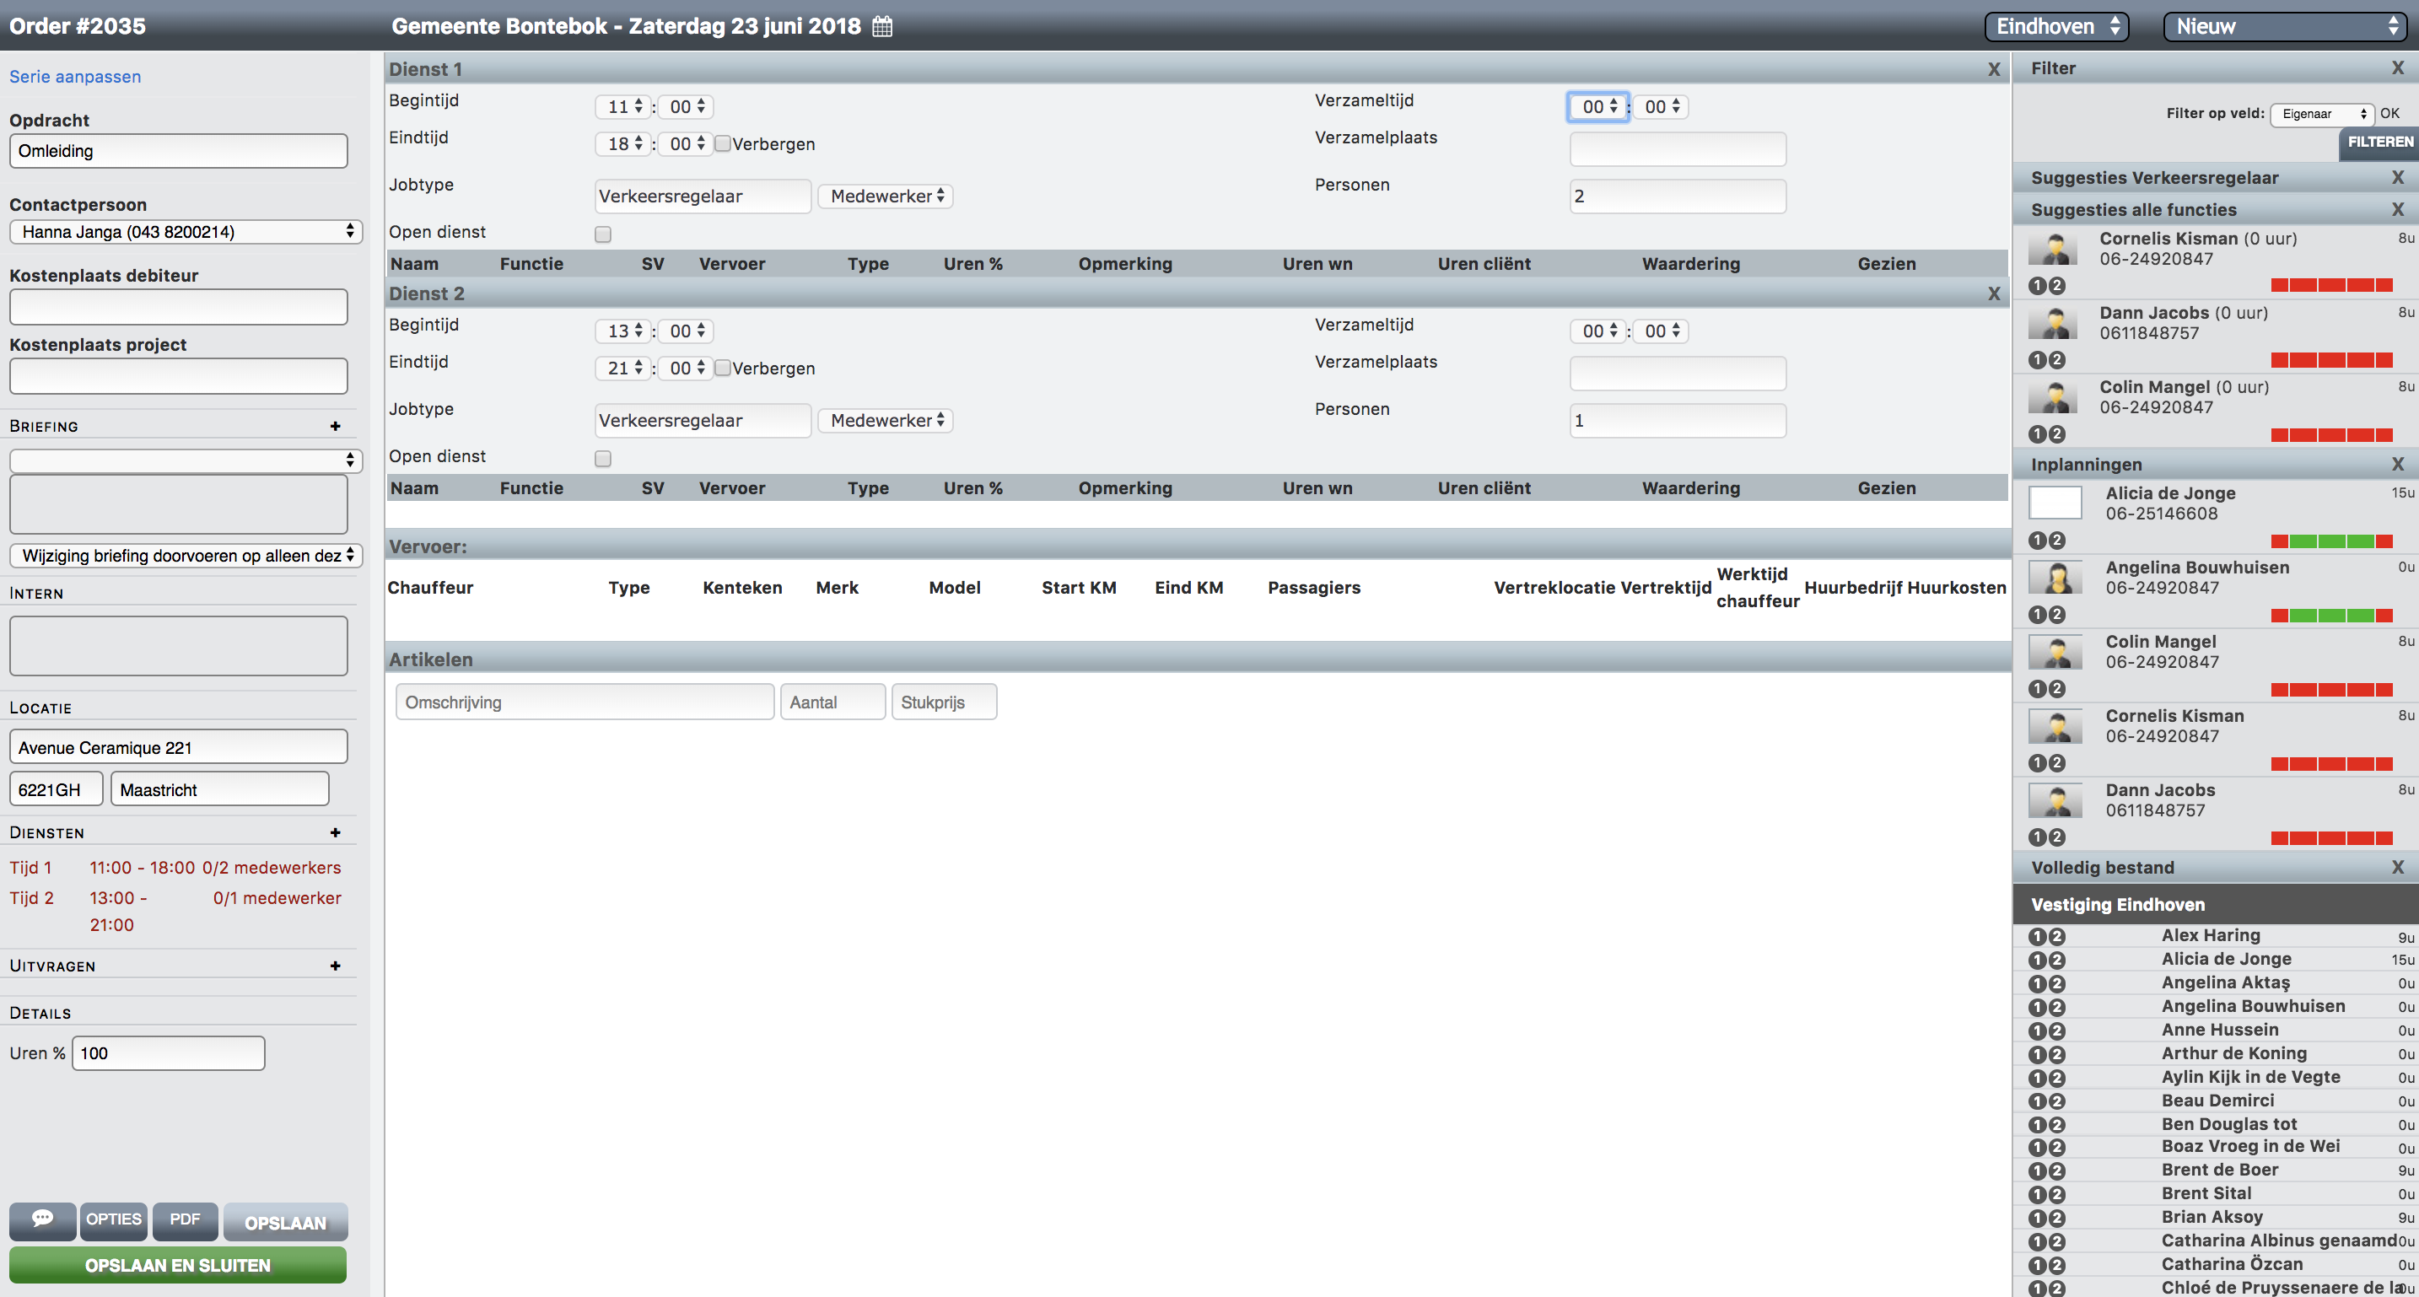
Task: Select Brent de Boer in Volledig bestand
Action: tap(2219, 1171)
